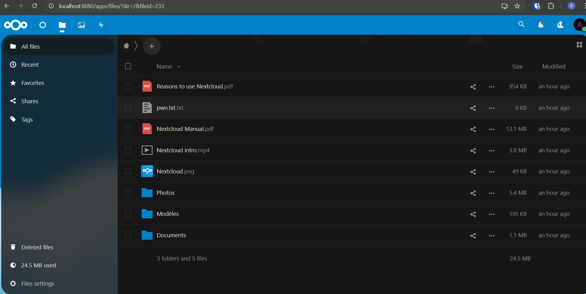Select checkbox for pwn.txt.txt
The image size is (586, 294).
tap(128, 108)
